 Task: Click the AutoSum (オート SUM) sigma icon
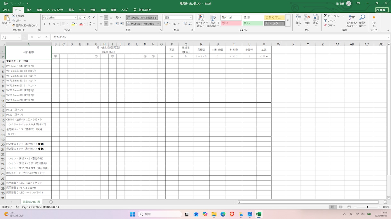pyautogui.click(x=325, y=16)
